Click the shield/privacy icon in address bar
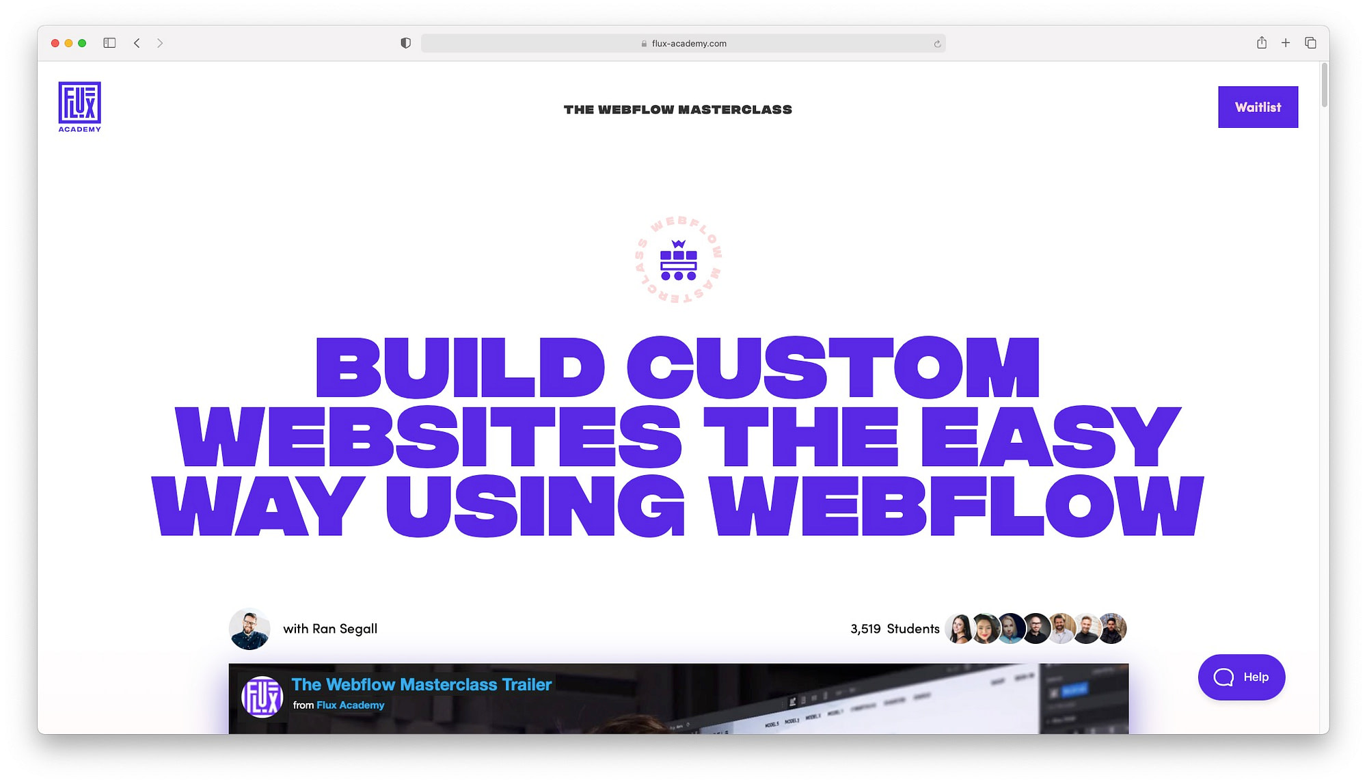1367x784 pixels. coord(405,43)
